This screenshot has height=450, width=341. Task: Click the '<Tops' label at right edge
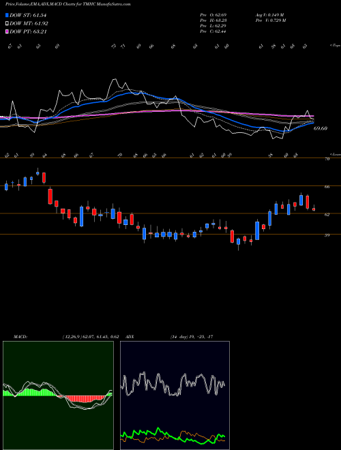click(x=335, y=46)
